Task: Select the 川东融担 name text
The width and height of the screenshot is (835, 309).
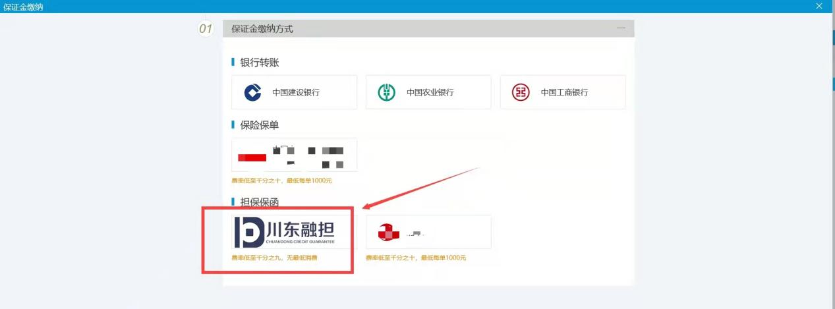Action: pos(301,230)
